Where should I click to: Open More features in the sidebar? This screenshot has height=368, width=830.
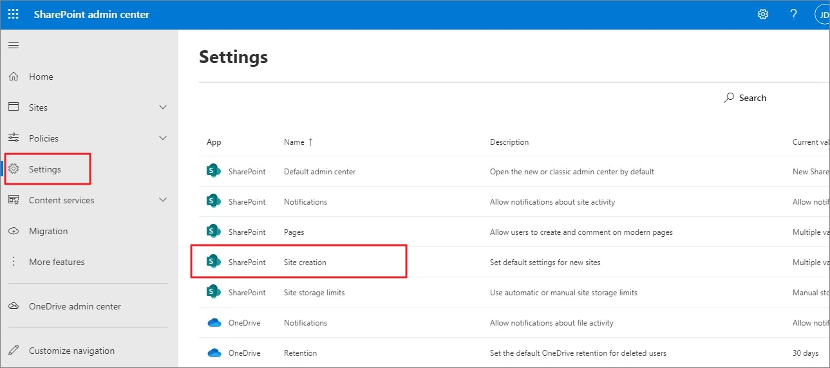click(x=57, y=262)
